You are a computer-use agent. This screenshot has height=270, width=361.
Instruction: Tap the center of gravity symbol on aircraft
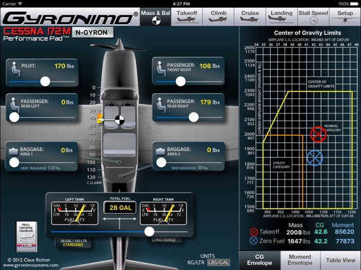click(120, 120)
